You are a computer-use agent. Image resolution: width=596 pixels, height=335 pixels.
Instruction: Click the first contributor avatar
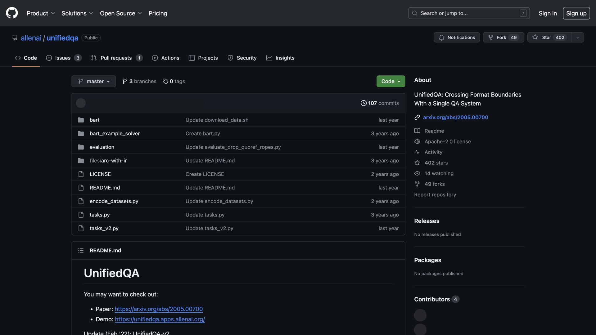(420, 315)
